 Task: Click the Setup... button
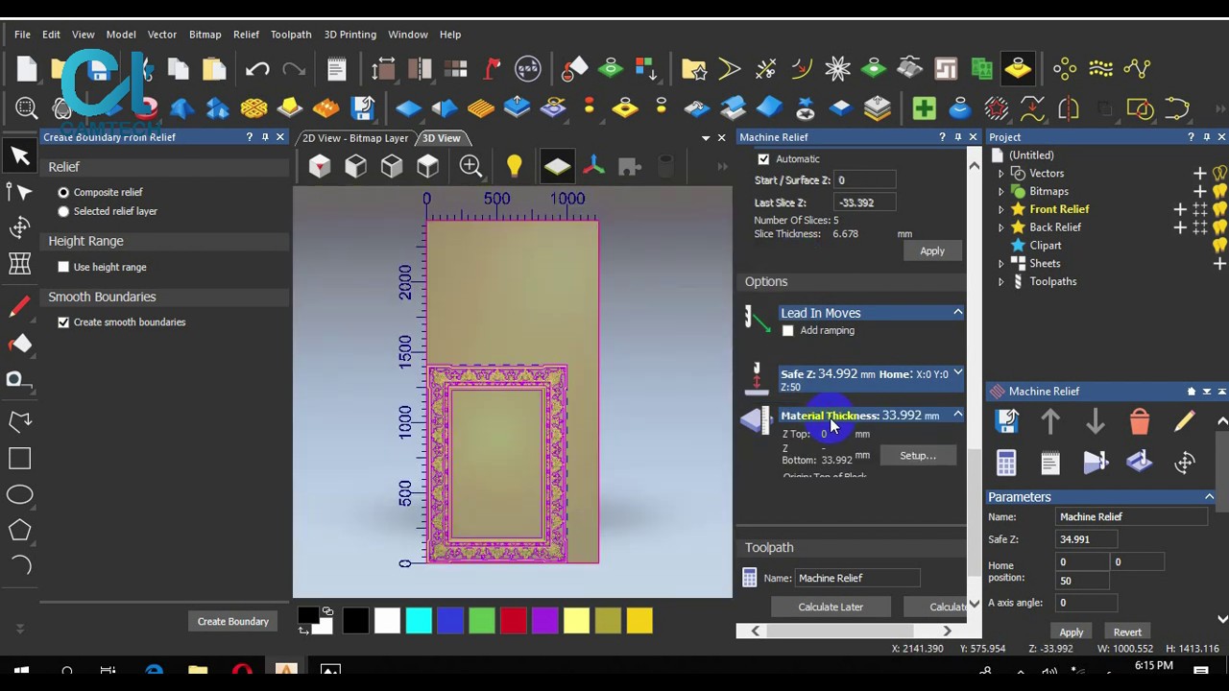918,456
